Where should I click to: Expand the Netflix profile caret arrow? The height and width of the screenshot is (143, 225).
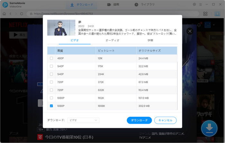[214, 25]
